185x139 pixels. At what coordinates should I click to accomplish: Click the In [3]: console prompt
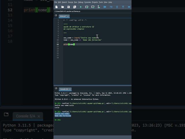(x=58, y=120)
